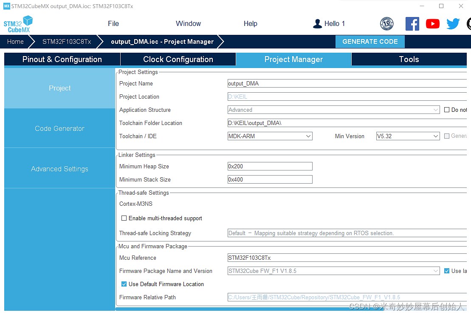Open the File menu
The width and height of the screenshot is (471, 315).
113,24
